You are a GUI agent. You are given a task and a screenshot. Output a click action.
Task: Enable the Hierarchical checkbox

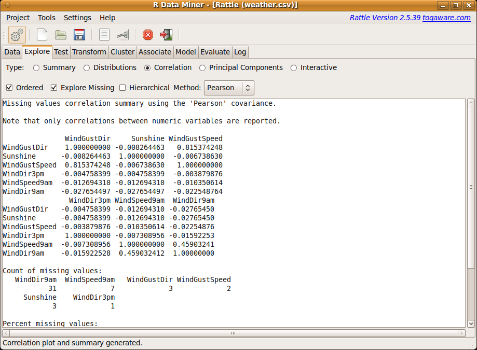point(123,88)
